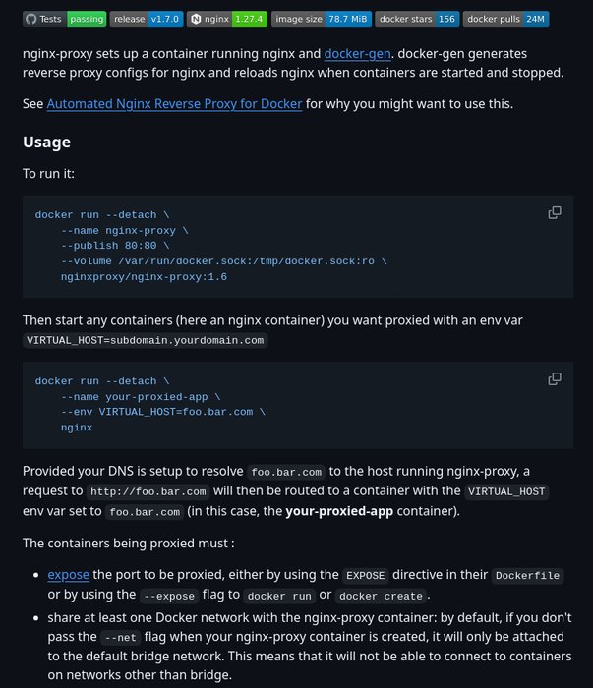593x688 pixels.
Task: Open the docker pulls 24M badge
Action: [505, 19]
